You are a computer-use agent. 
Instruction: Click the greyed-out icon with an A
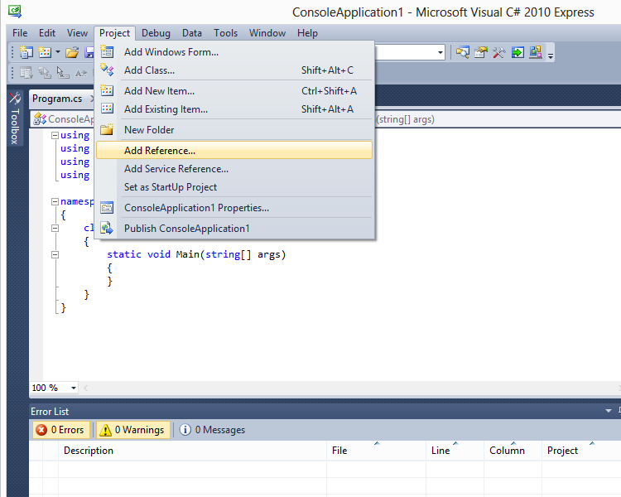click(81, 73)
